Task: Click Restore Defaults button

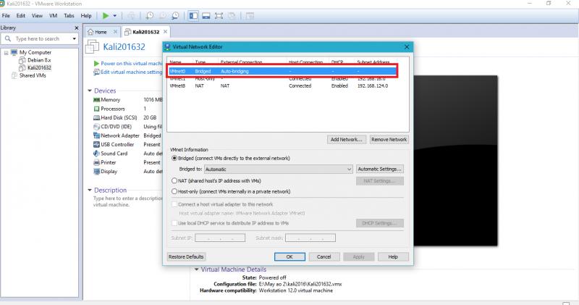Action: tap(186, 256)
